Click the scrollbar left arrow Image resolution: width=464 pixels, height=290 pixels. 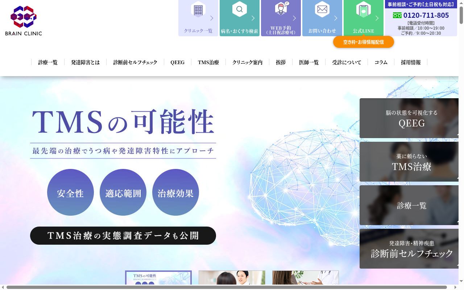point(3,287)
